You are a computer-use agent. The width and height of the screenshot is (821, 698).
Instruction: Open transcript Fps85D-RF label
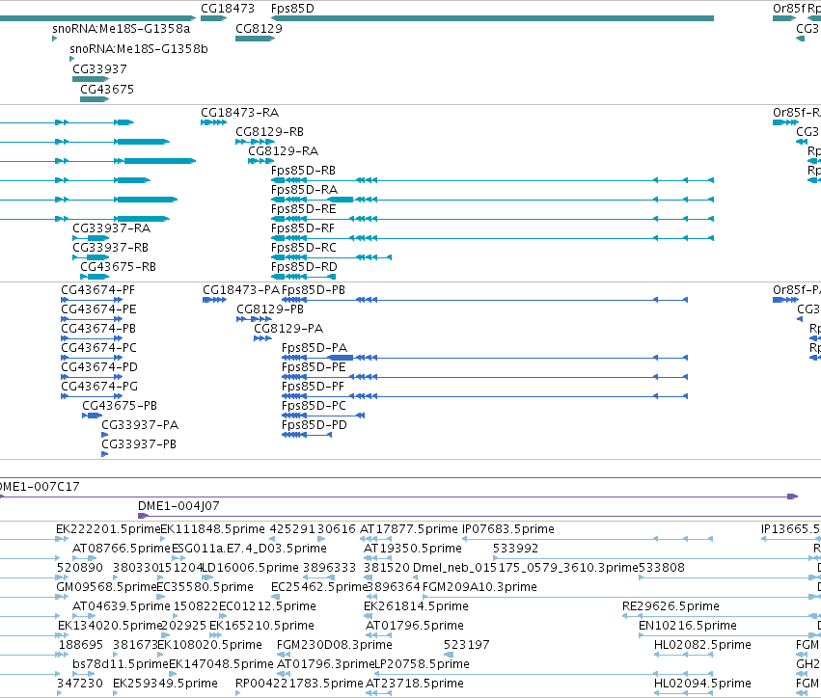(303, 228)
